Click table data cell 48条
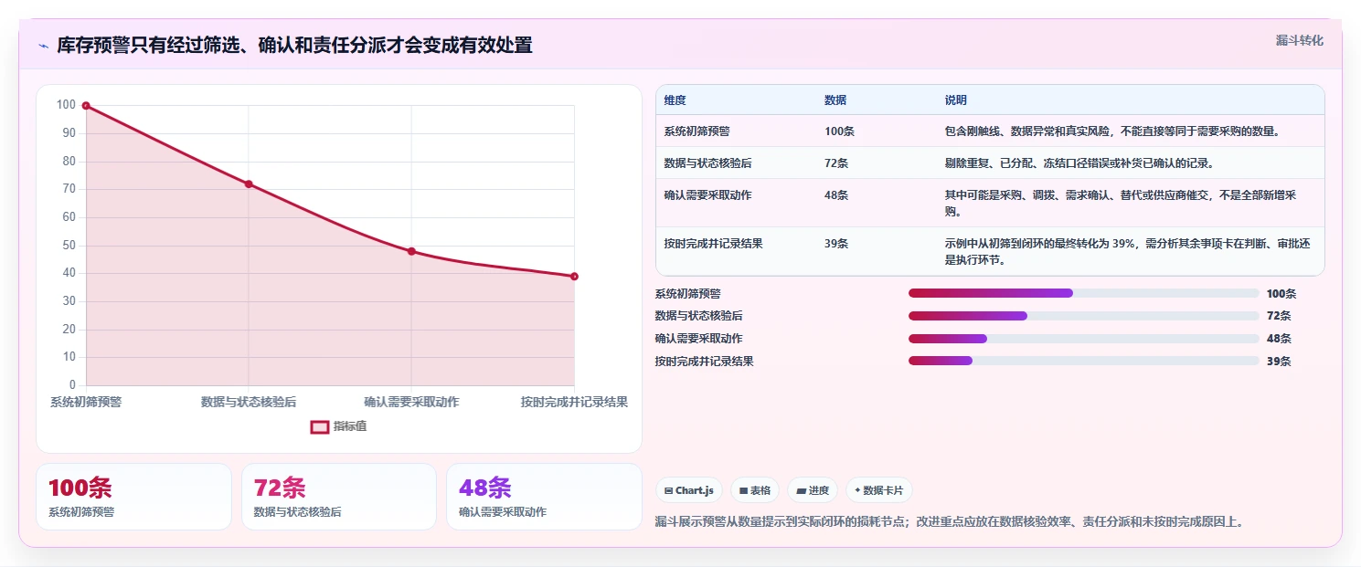This screenshot has height=567, width=1361. (x=836, y=195)
